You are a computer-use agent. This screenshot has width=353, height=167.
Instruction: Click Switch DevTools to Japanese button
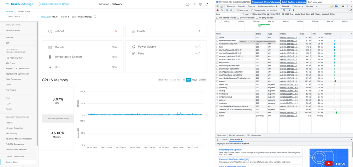pyautogui.click(x=294, y=2)
